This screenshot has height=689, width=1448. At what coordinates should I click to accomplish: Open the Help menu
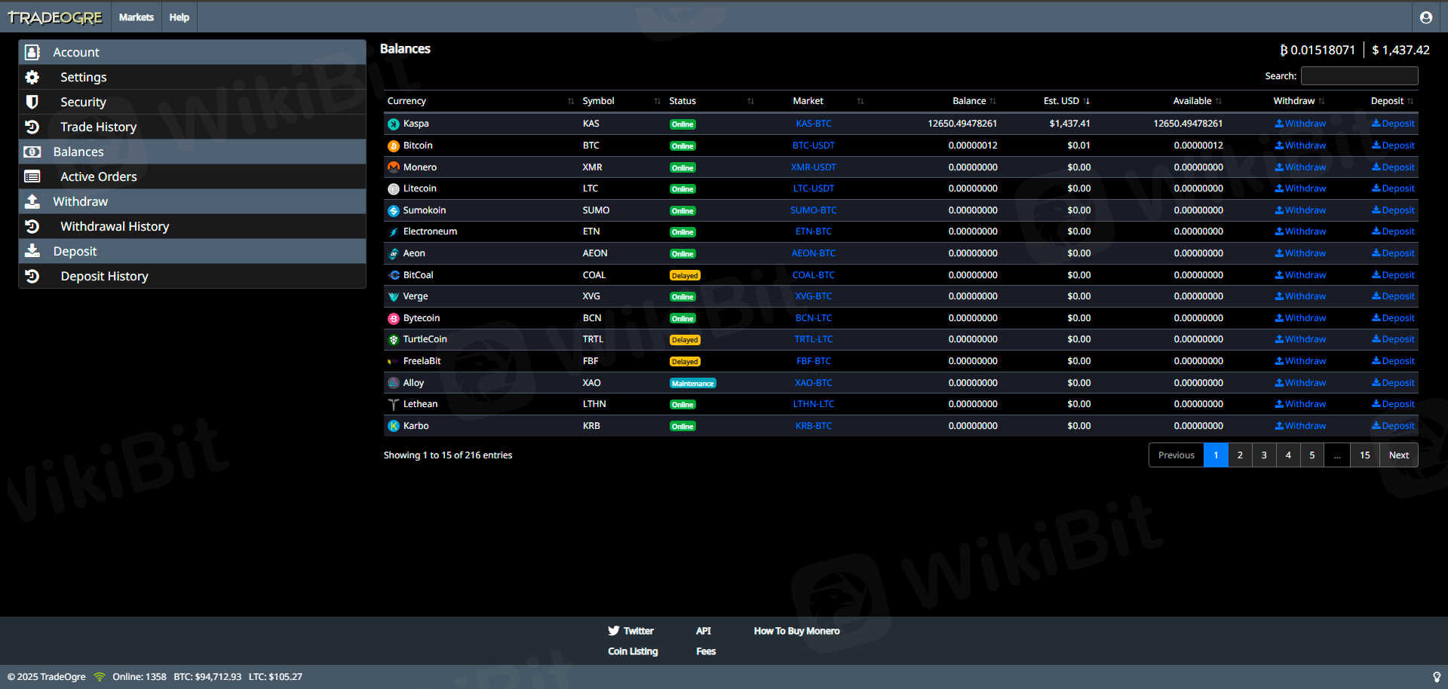[179, 17]
